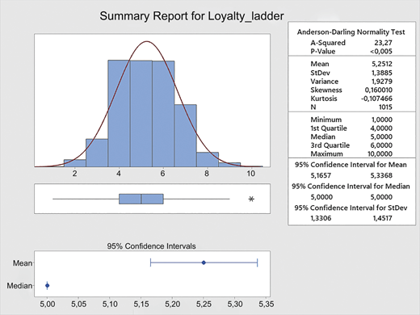Click StDev interval lower bound 1,3306
This screenshot has height=315, width=420.
[x=321, y=218]
